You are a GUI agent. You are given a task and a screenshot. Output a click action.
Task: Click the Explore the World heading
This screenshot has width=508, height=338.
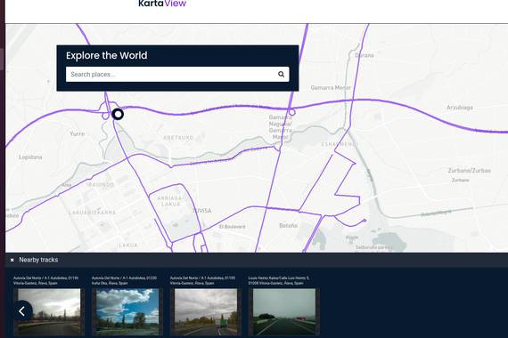pos(107,56)
